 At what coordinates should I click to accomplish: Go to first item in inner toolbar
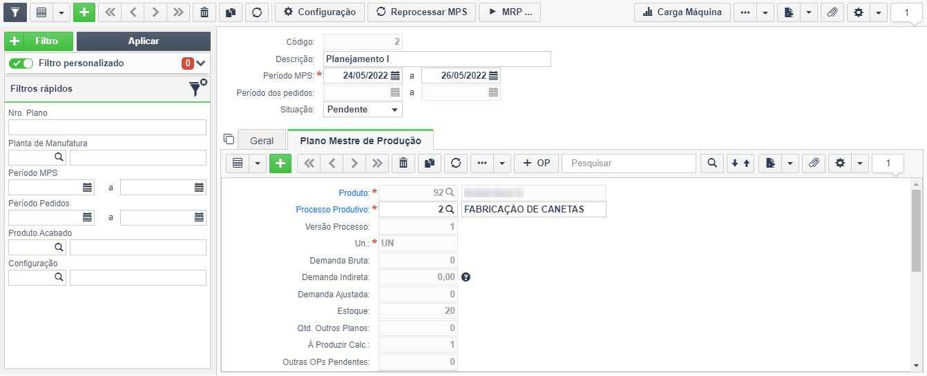[308, 163]
